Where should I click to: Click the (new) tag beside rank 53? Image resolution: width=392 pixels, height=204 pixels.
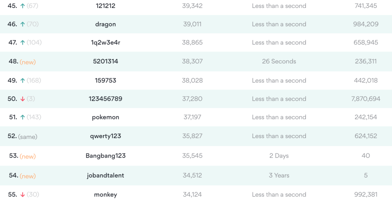pos(28,156)
